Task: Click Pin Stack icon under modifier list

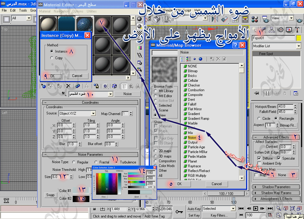Action: (x=257, y=93)
